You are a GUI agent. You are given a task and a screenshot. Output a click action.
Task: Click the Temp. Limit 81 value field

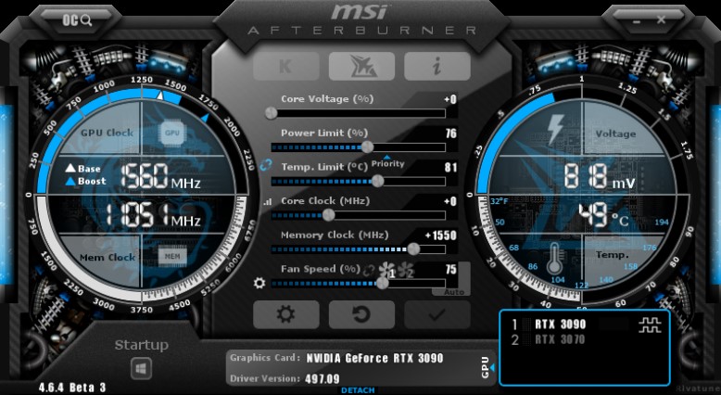(x=451, y=168)
